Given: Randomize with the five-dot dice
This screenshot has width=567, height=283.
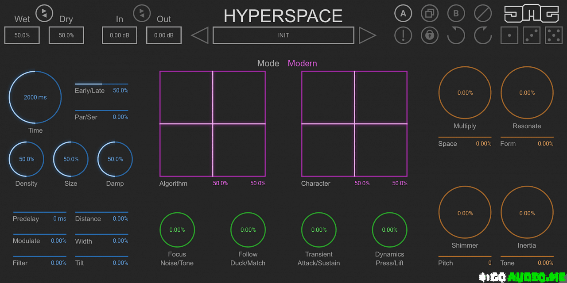Looking at the screenshot, I should coord(554,35).
